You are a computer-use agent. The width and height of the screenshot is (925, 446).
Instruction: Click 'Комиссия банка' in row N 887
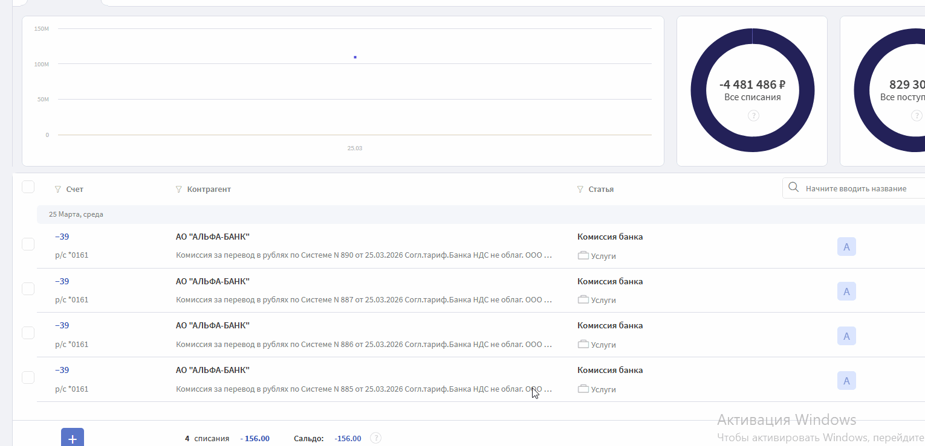[610, 281]
